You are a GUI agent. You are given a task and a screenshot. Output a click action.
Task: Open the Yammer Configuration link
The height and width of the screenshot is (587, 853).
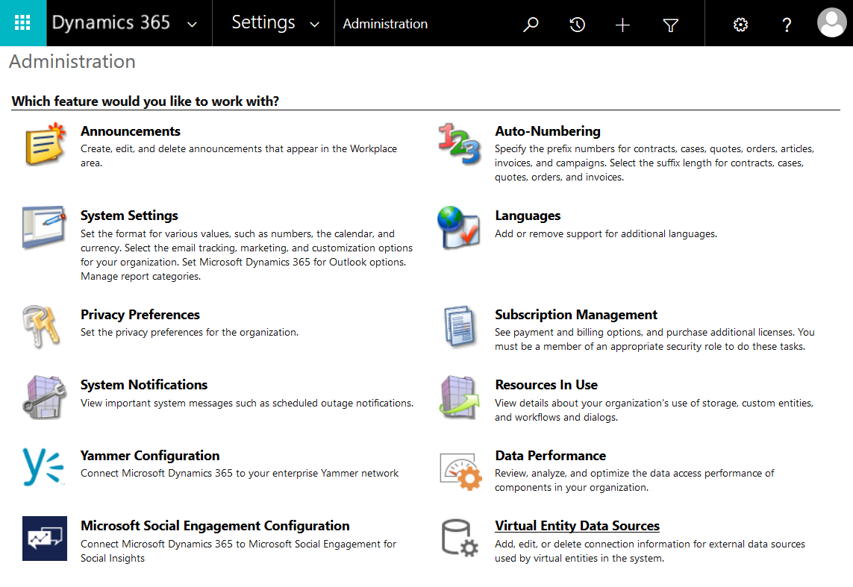click(x=150, y=456)
